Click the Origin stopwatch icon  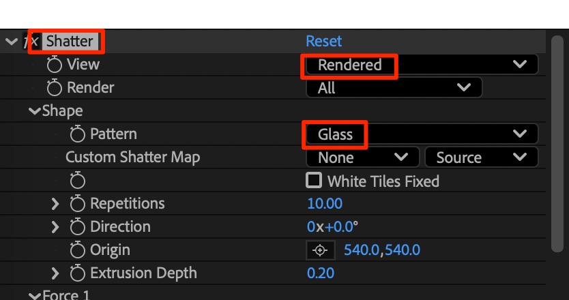[78, 250]
